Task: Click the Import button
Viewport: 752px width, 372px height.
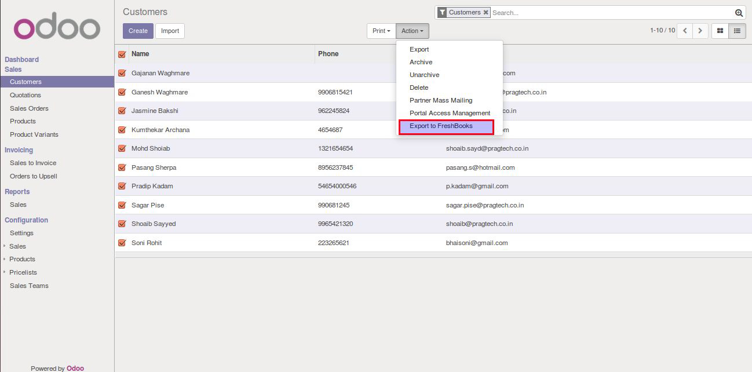Action: 170,31
